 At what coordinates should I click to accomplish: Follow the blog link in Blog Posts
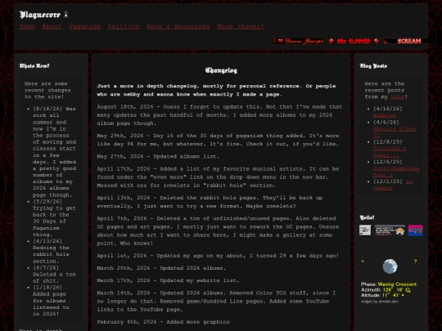[398, 96]
